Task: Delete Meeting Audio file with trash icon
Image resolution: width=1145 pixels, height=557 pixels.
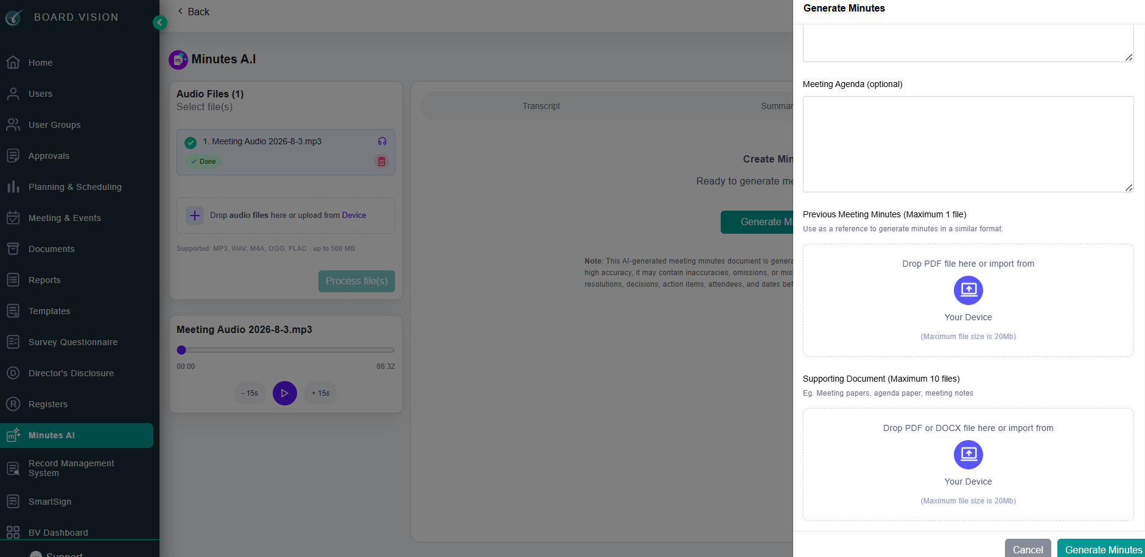Action: point(382,161)
